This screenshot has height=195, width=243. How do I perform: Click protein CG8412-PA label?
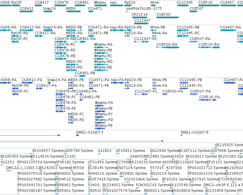coord(32,80)
